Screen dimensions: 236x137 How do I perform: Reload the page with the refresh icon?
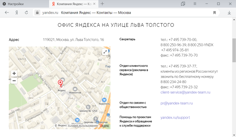point(26,12)
